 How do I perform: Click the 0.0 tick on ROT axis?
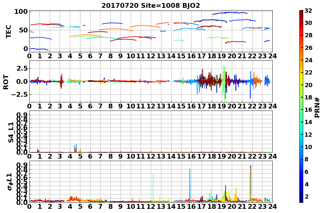(x=22, y=81)
